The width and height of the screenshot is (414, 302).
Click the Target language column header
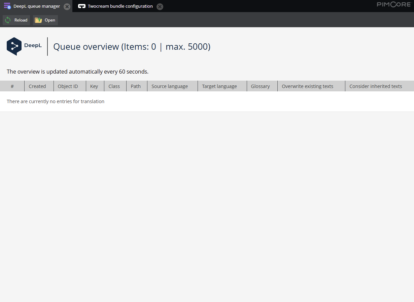click(x=222, y=86)
